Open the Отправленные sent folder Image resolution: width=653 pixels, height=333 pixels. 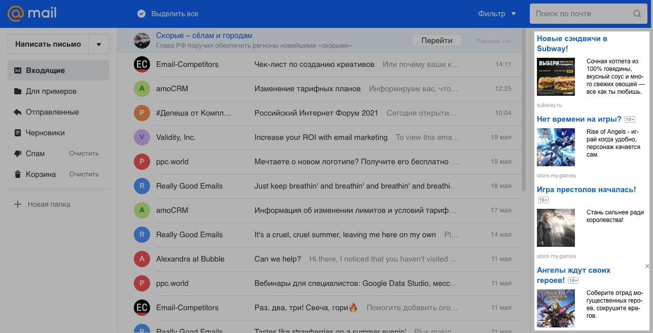[x=52, y=112]
